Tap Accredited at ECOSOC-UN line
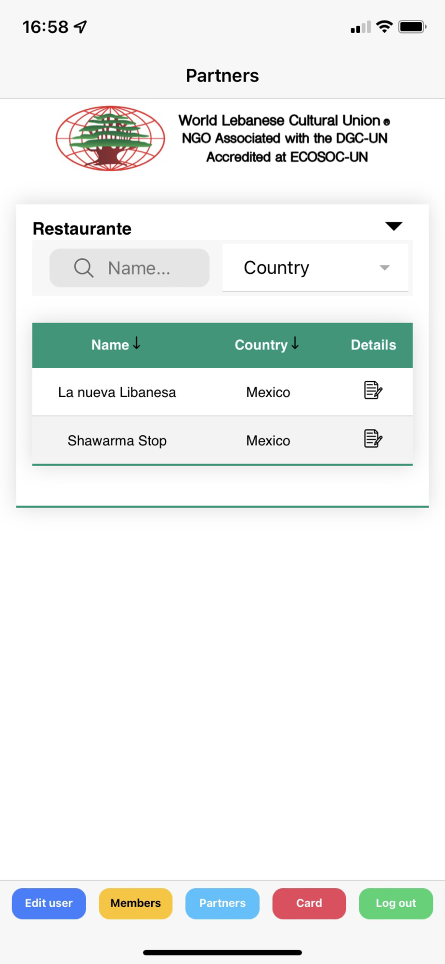The height and width of the screenshot is (964, 445). point(287,157)
